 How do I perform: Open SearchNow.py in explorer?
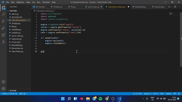point(17,52)
